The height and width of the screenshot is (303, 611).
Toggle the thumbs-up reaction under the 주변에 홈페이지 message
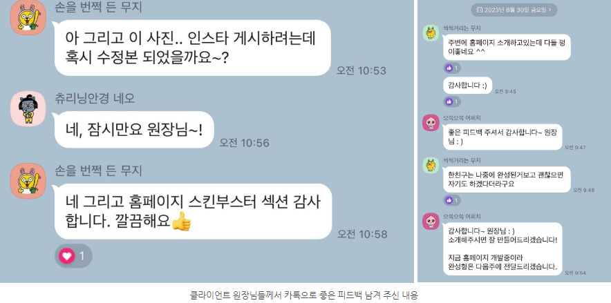coord(452,68)
